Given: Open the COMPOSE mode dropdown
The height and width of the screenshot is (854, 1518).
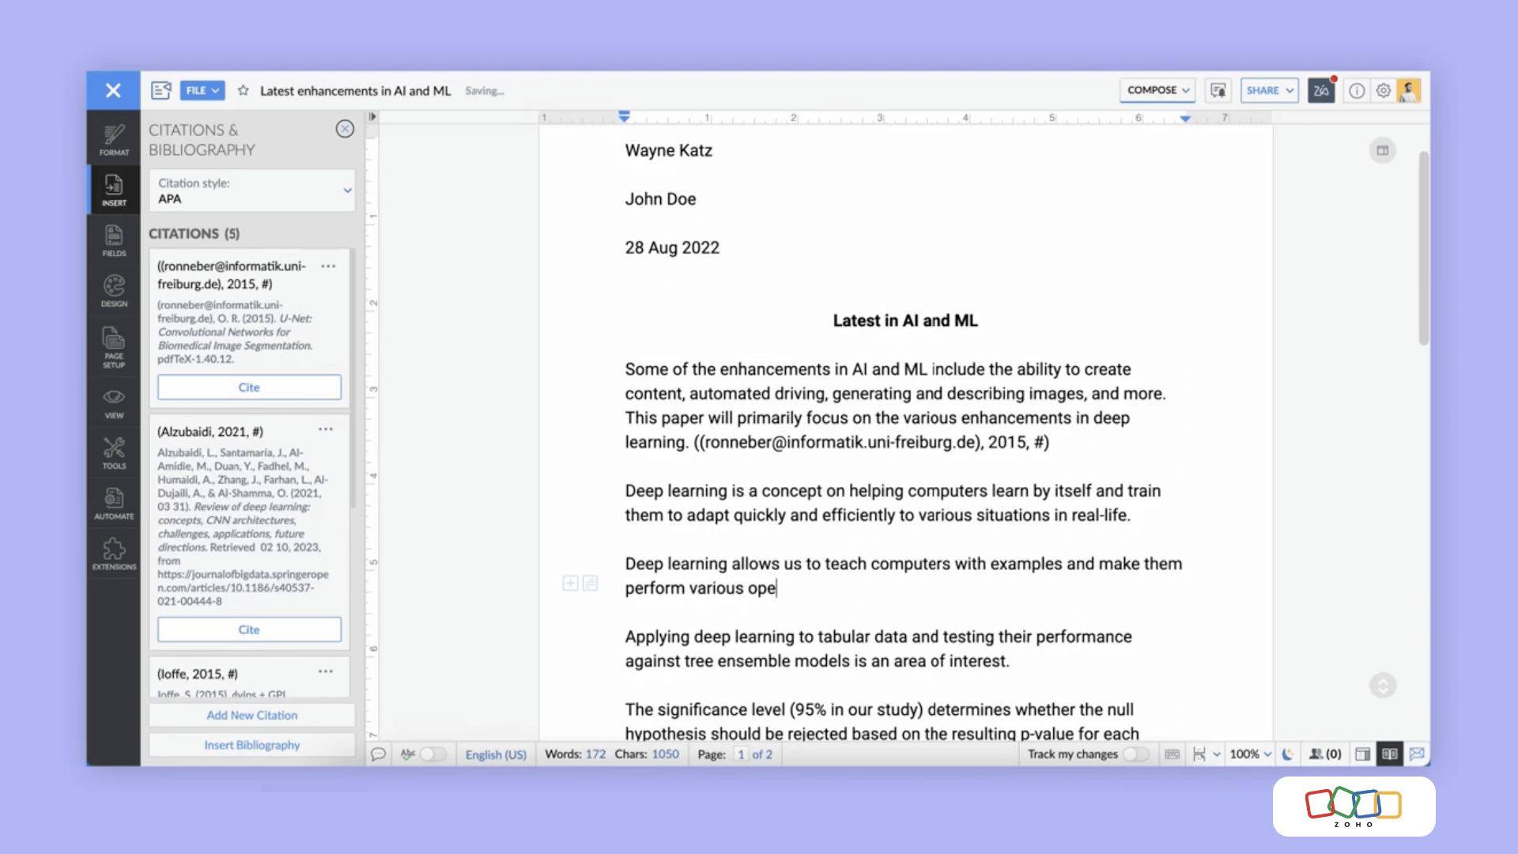Looking at the screenshot, I should coord(1157,90).
